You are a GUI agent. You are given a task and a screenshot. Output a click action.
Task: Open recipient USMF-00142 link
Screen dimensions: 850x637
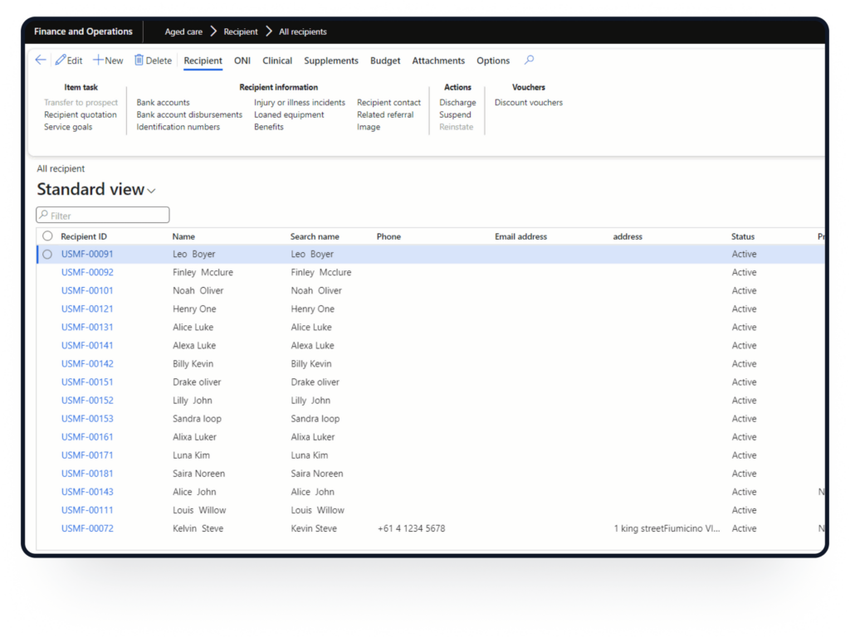point(87,364)
